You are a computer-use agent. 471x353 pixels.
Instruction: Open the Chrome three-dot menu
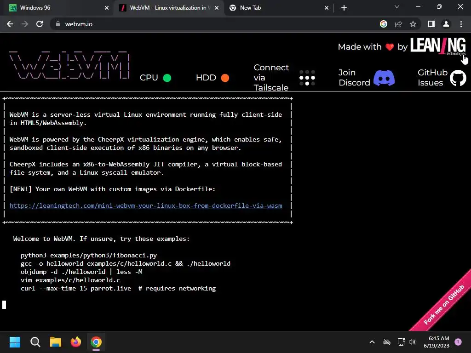[461, 24]
